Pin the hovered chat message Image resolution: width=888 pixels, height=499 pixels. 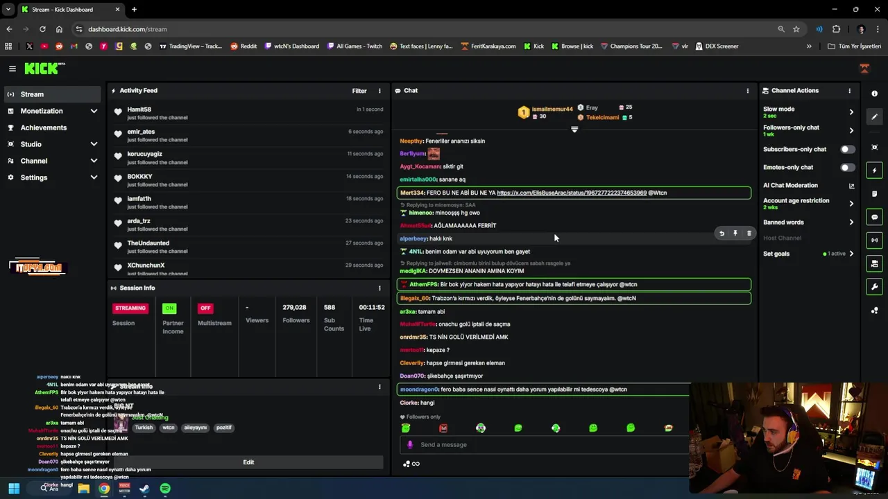click(x=735, y=234)
